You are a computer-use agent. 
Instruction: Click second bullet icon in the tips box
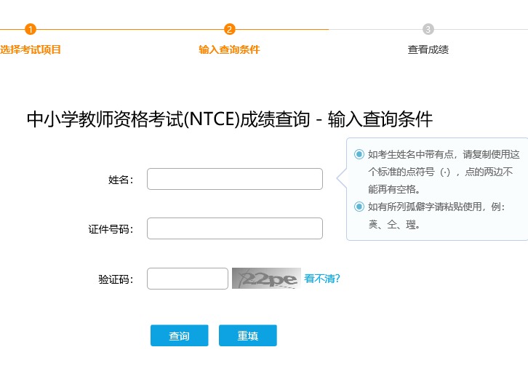[359, 207]
